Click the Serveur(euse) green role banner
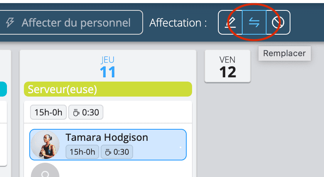Viewport: 324px width, 177px height. pos(108,89)
